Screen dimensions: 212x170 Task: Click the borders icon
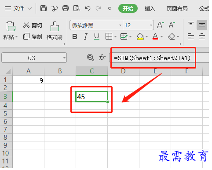click(109, 36)
